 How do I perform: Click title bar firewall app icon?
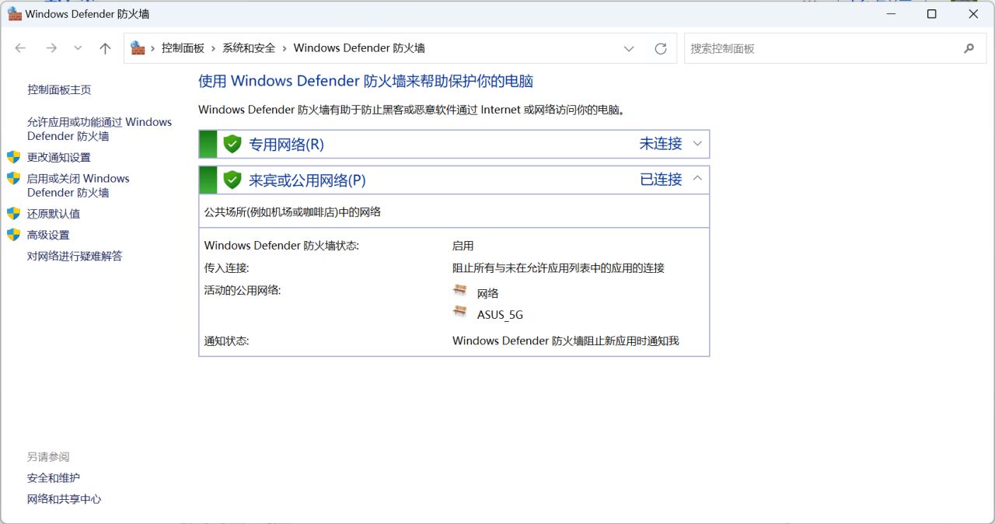point(14,13)
